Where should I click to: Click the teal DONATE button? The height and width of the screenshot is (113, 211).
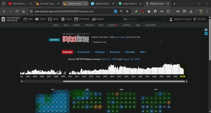(x=54, y=40)
